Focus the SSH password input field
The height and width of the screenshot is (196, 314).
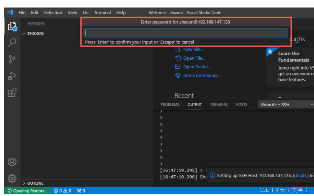185,33
